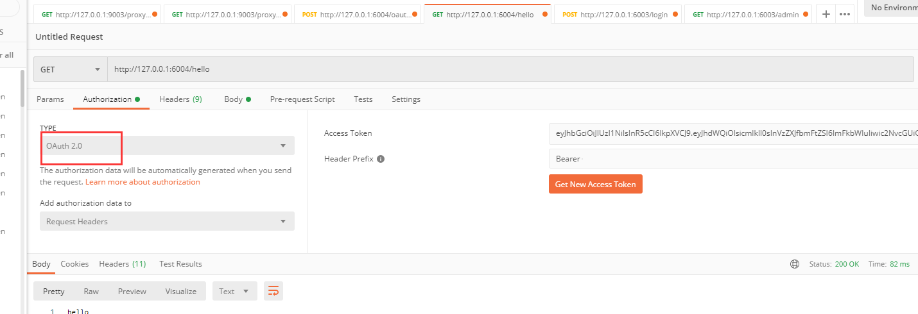Click the Header Prefix Bearer field
Image resolution: width=918 pixels, height=314 pixels.
point(733,159)
